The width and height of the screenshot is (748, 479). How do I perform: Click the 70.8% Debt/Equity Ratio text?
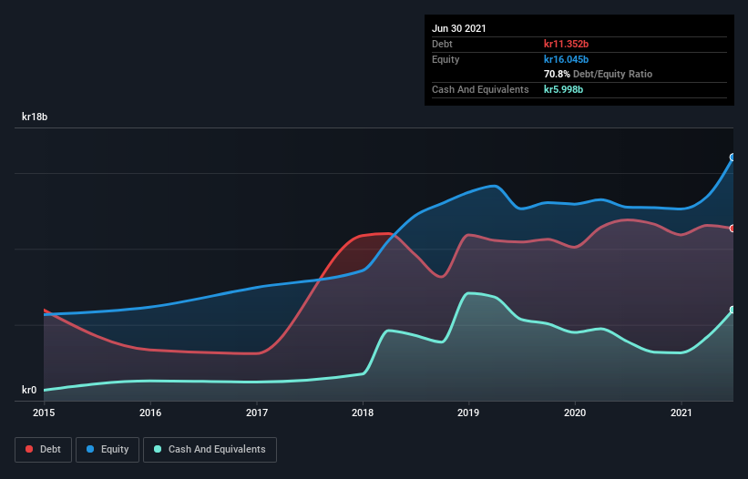(599, 74)
